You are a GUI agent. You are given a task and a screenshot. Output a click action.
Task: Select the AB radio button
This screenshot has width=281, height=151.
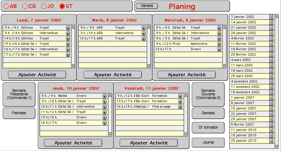coord(6,6)
